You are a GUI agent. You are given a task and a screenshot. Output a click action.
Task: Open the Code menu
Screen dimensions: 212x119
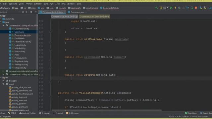[21, 4]
